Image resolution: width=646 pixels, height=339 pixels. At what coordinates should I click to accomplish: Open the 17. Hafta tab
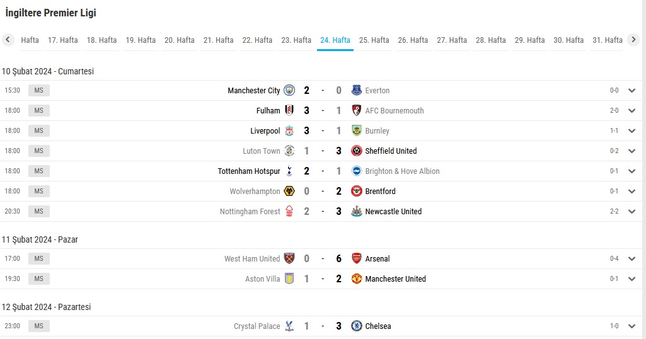(x=62, y=40)
